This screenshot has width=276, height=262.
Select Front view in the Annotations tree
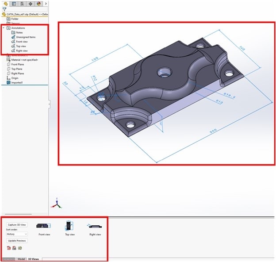pyautogui.click(x=19, y=42)
